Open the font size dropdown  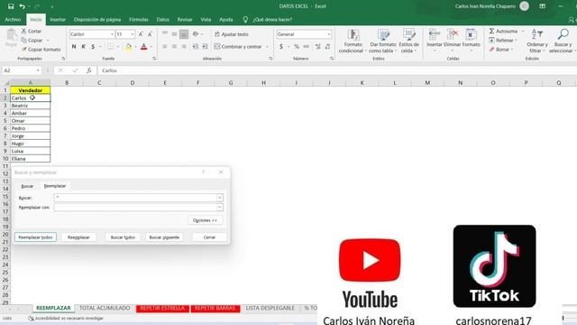coord(133,34)
